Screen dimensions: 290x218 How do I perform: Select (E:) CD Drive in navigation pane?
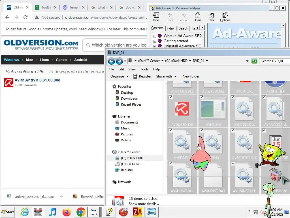coord(130,164)
